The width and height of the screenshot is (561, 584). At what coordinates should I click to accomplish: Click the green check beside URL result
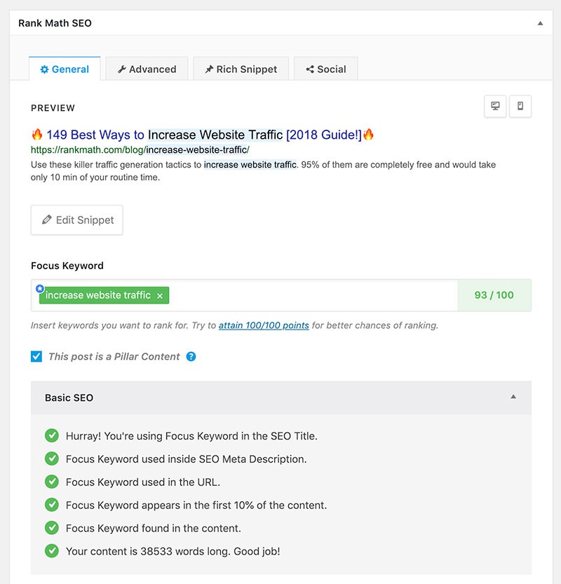51,482
